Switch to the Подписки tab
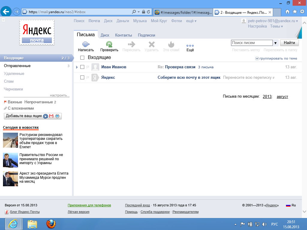The height and width of the screenshot is (230, 307). (146, 35)
